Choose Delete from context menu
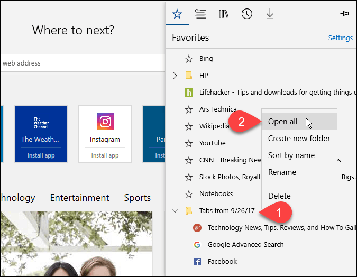The width and height of the screenshot is (357, 277). (x=299, y=196)
